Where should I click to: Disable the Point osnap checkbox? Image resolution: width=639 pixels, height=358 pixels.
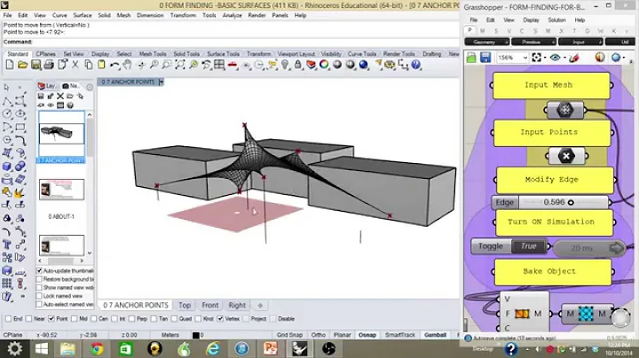(51, 318)
